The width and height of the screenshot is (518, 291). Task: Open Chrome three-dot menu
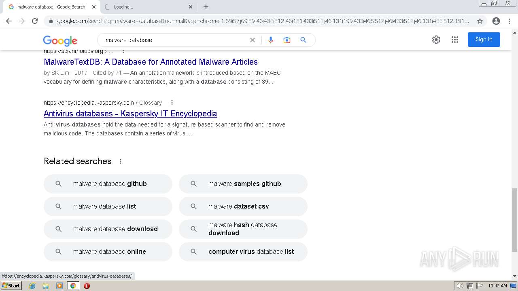point(509,21)
